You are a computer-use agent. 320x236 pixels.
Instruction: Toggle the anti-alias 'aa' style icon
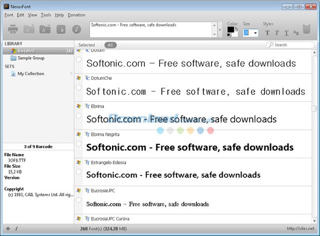point(295,33)
